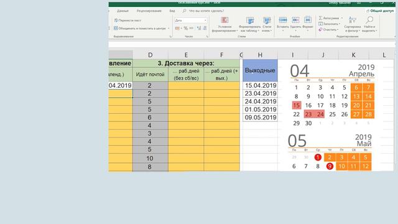This screenshot has width=398, height=224.
Task: Select column D header
Action: [150, 55]
